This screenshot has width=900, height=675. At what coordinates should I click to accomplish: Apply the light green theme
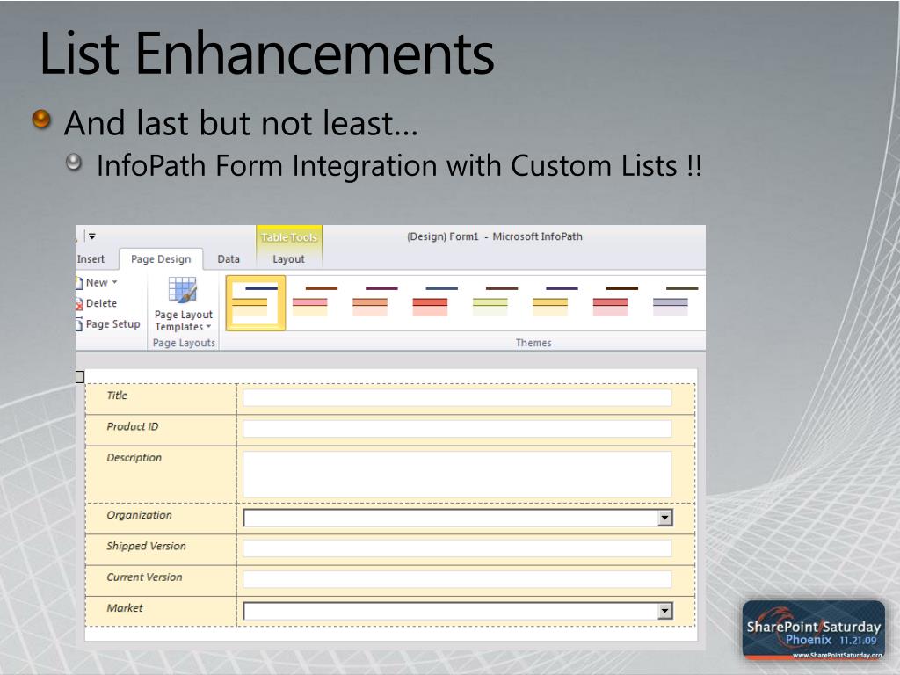pyautogui.click(x=495, y=302)
